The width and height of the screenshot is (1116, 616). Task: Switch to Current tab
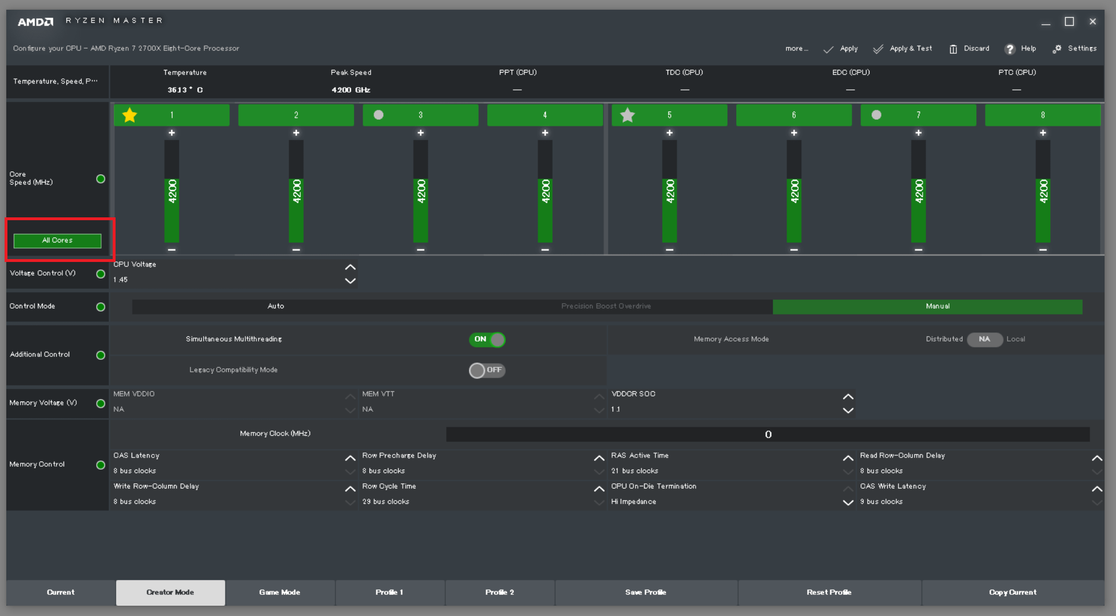click(61, 593)
